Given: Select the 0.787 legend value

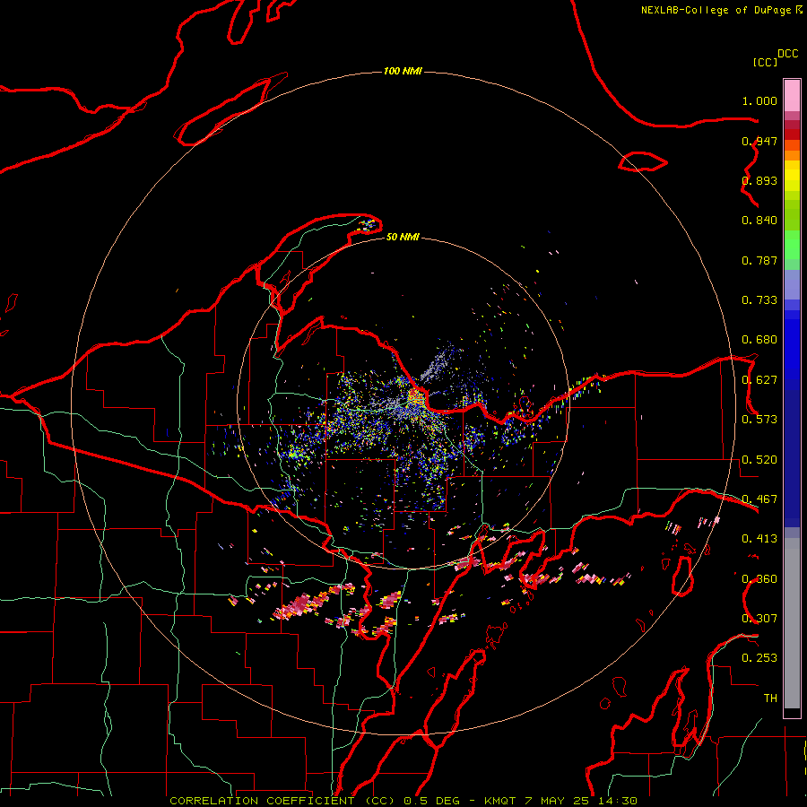Looking at the screenshot, I should (759, 260).
